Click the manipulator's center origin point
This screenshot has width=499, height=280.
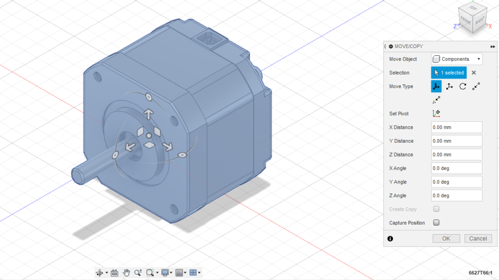[148, 136]
